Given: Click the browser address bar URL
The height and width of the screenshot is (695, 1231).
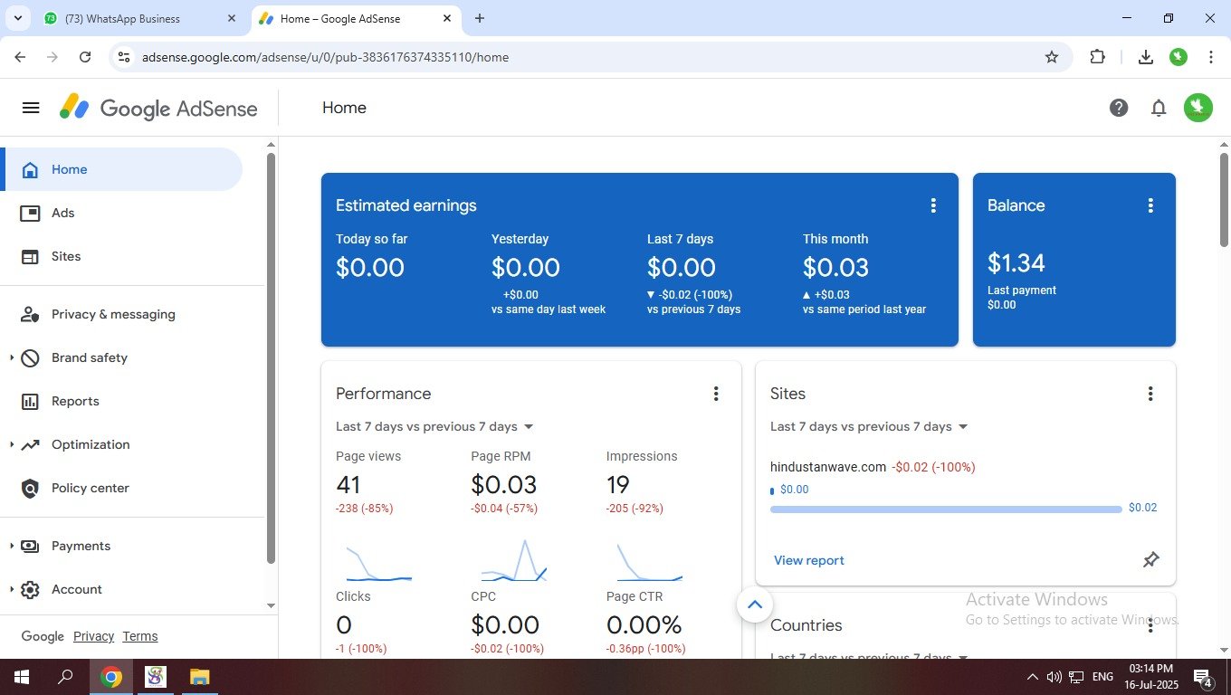Looking at the screenshot, I should pyautogui.click(x=326, y=57).
